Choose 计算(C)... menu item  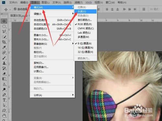click(x=52, y=71)
